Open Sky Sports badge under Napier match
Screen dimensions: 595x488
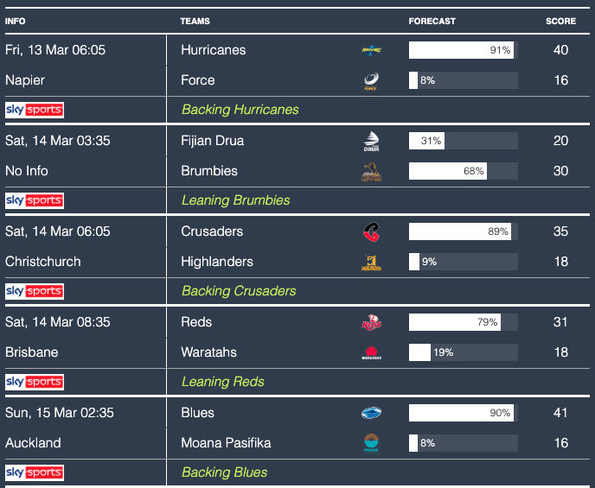[35, 110]
